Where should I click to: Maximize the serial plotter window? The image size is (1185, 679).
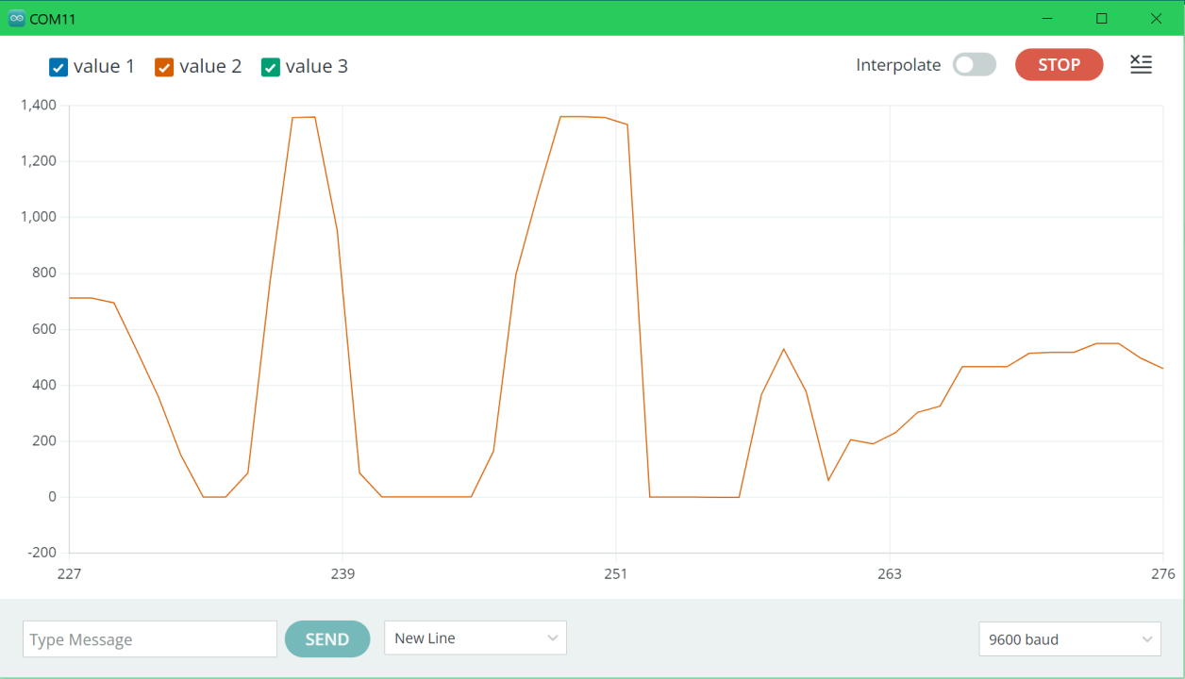tap(1101, 18)
